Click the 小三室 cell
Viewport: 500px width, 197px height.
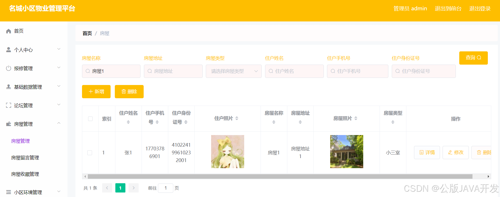click(393, 153)
